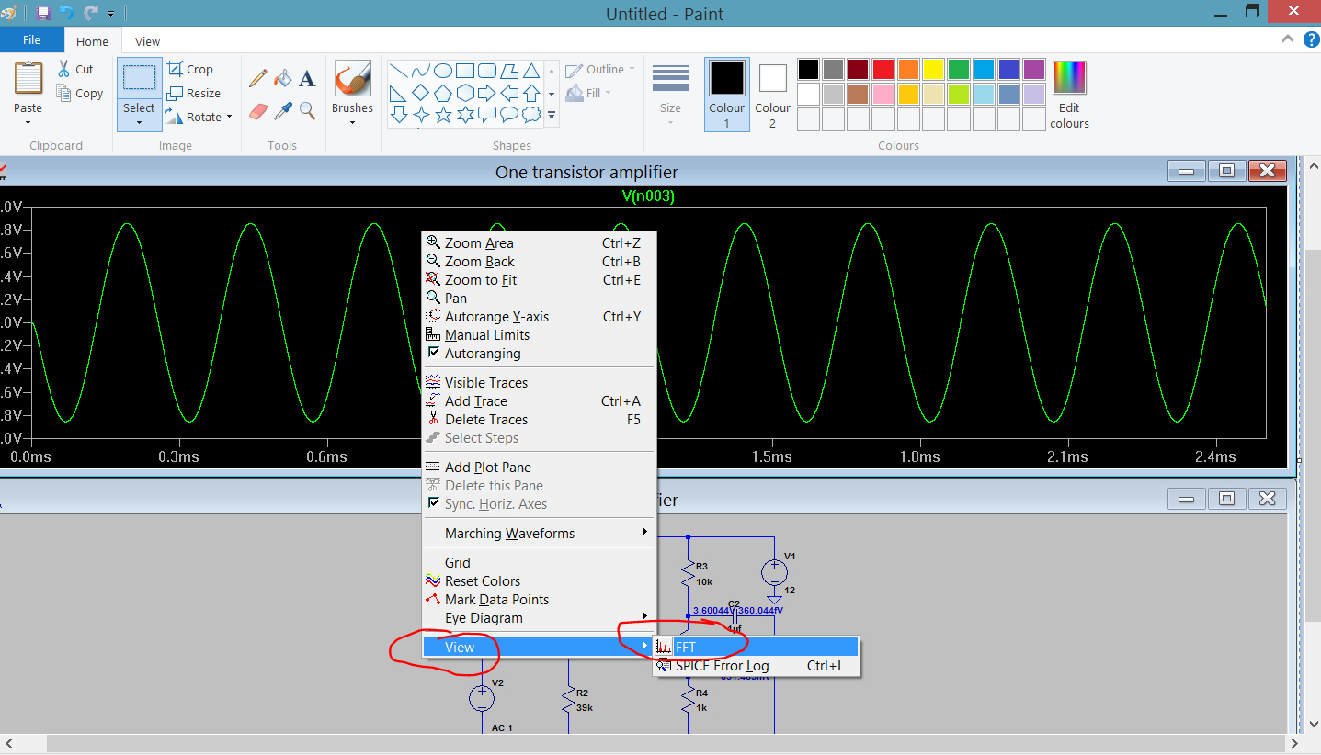Choose Zoom to Fit in context menu
The image size is (1321, 755).
539,280
